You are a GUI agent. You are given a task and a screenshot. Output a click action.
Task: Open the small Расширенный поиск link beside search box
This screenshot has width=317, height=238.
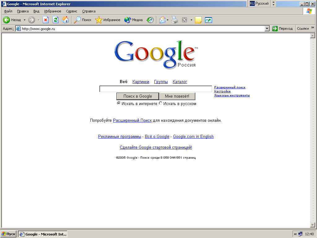coord(230,87)
